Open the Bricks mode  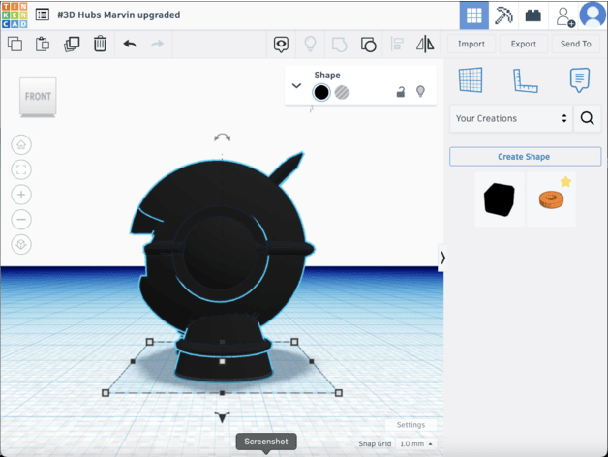532,15
